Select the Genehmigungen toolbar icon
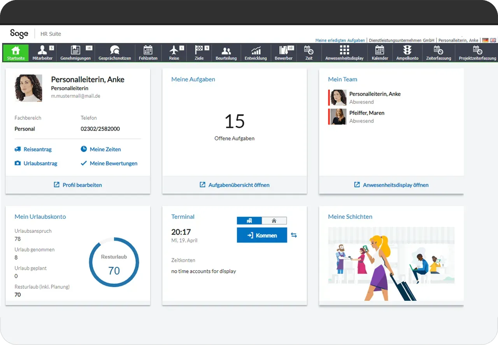This screenshot has width=498, height=345. point(75,53)
